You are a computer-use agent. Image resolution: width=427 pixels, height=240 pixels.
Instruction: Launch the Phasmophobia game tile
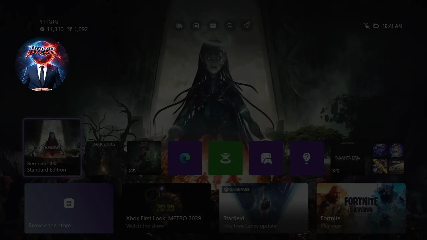[x=348, y=158]
